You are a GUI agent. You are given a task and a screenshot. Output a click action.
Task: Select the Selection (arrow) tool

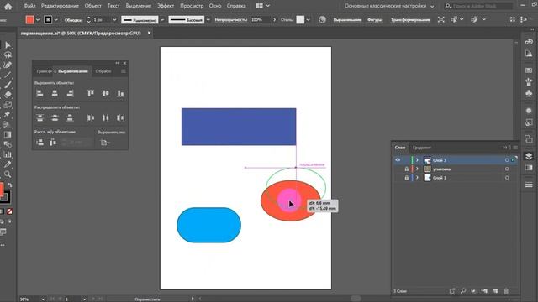click(8, 44)
